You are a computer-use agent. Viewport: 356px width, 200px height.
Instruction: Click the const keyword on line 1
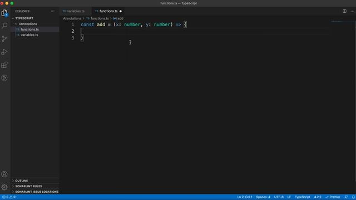[87, 24]
